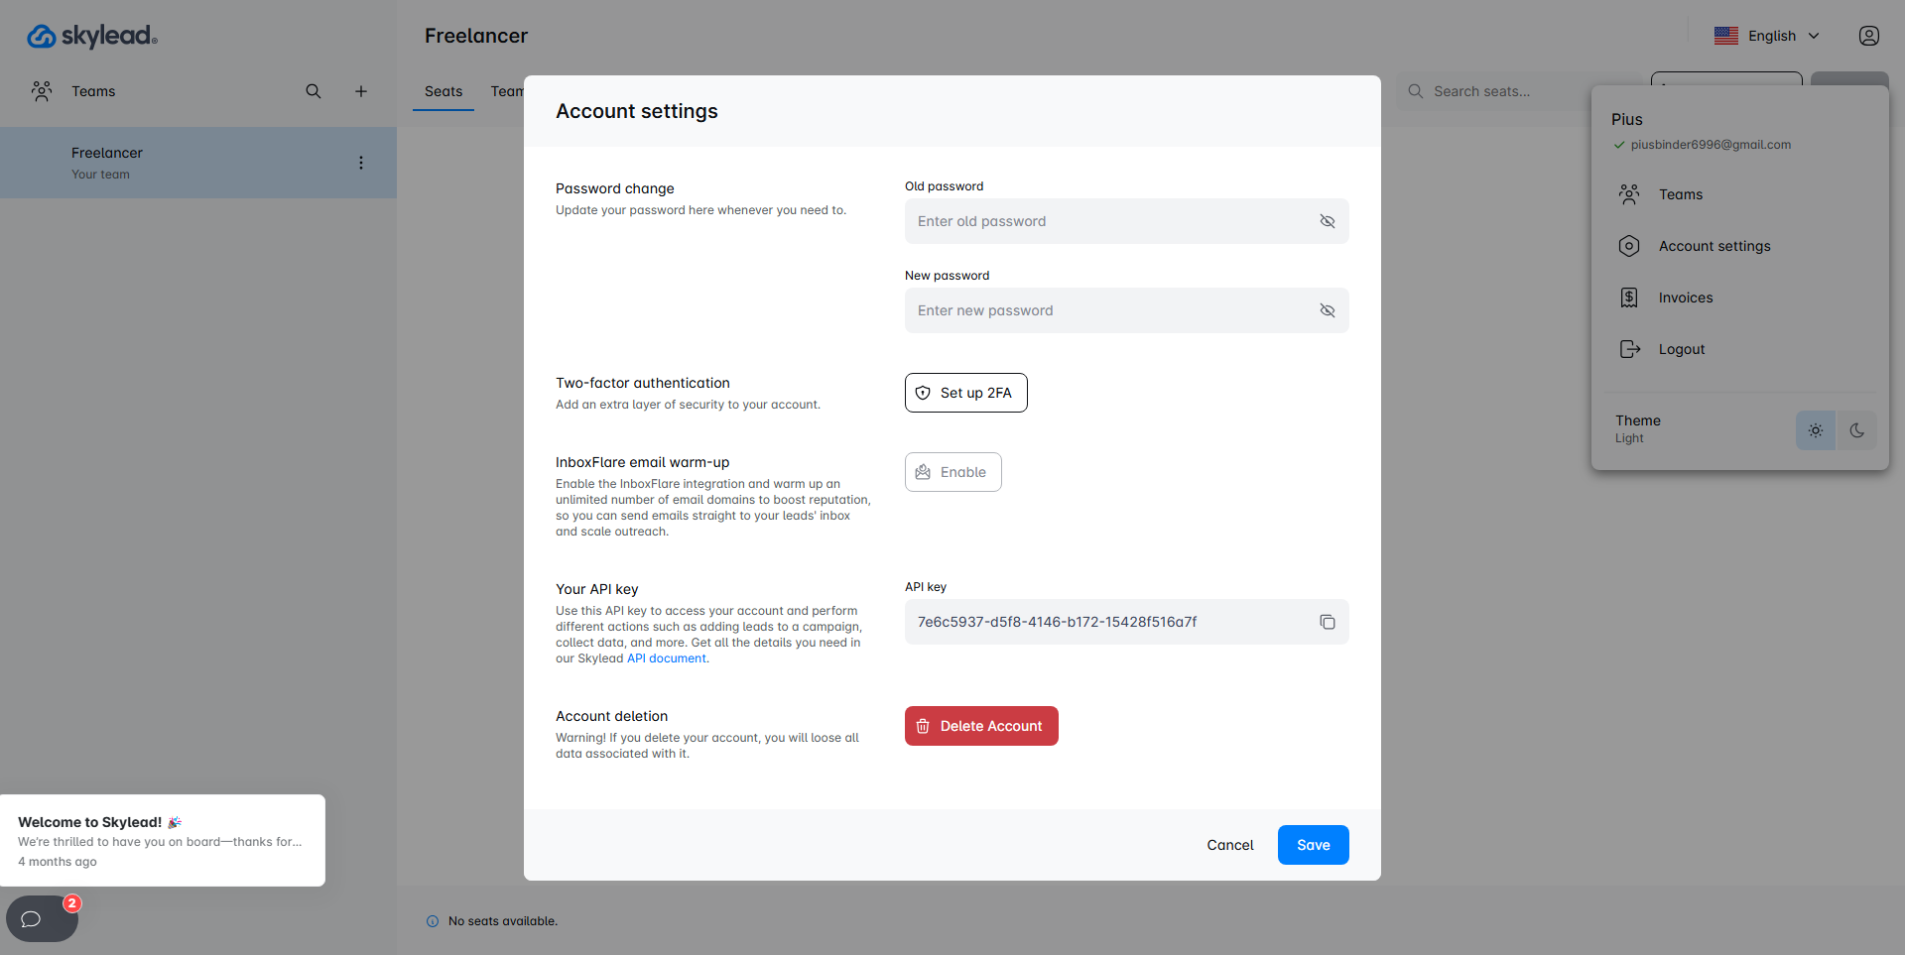Screen dimensions: 1905x955
Task: Select the light theme sun toggle
Action: pyautogui.click(x=1815, y=430)
